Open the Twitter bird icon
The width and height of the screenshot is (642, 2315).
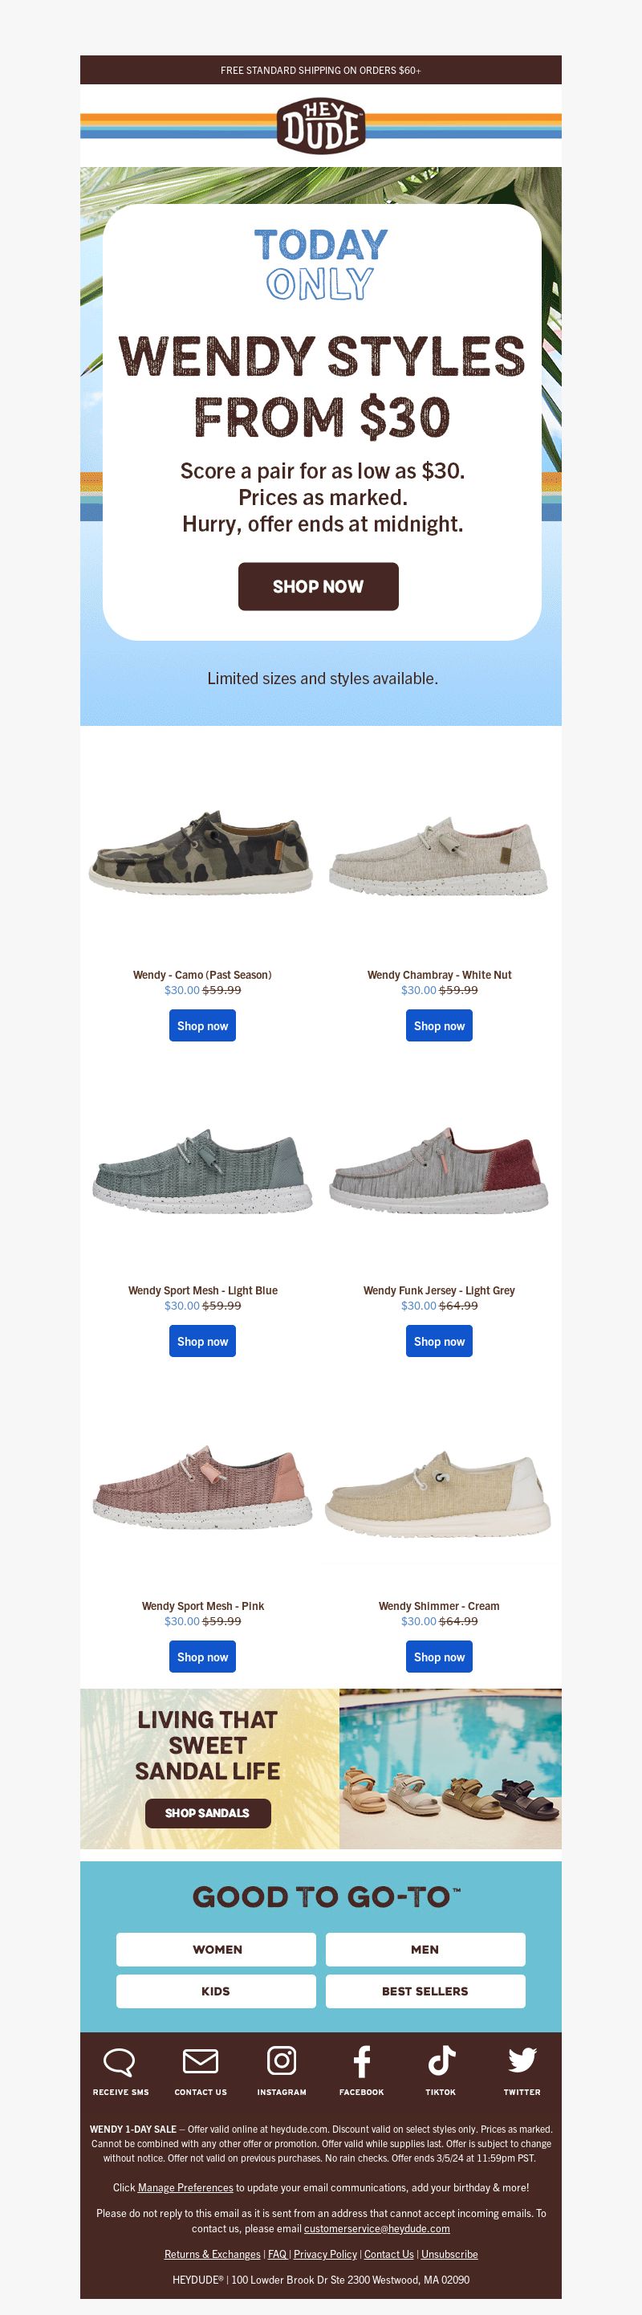tap(522, 2059)
